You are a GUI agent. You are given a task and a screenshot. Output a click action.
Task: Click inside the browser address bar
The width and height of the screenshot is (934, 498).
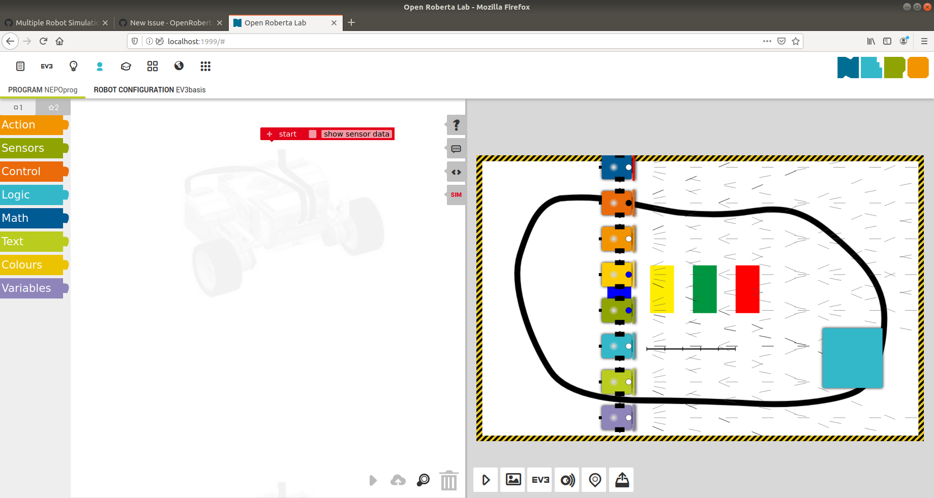click(356, 41)
